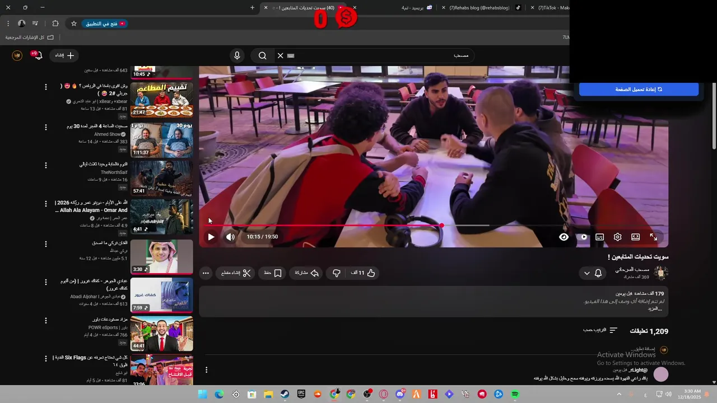Image resolution: width=717 pixels, height=403 pixels.
Task: Click the YouTube search input field
Action: [x=381, y=55]
